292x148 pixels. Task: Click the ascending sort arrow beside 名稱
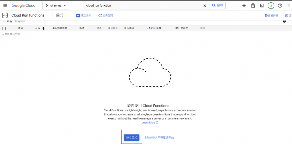pos(43,28)
